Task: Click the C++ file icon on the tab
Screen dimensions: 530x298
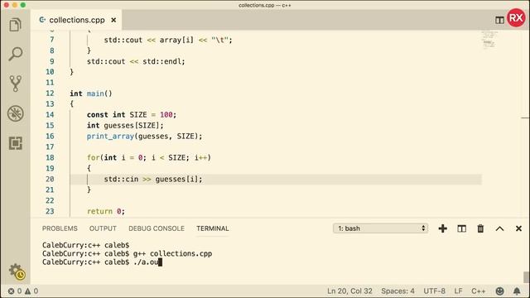Action: pyautogui.click(x=42, y=20)
